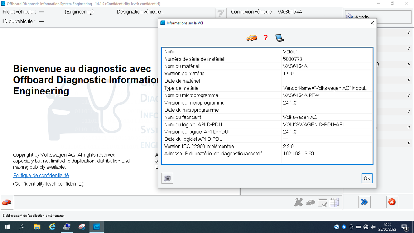Select the 'Date du microprogramme' row label
The width and height of the screenshot is (414, 233).
tap(191, 110)
